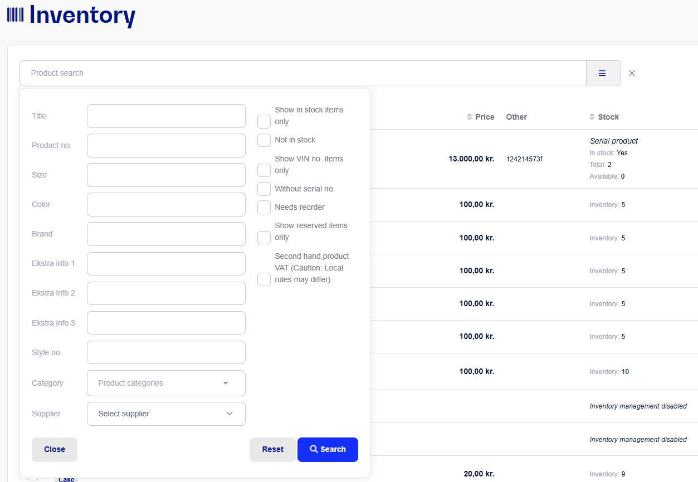Click the Inventory: 9 stock value

607,474
